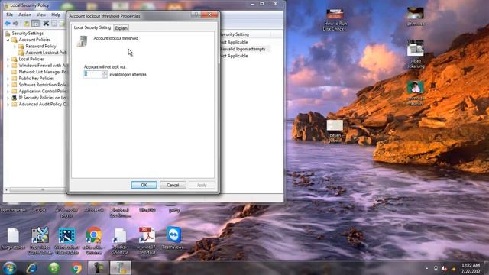Screen dimensions: 489x275
Task: Click the Delete X toolbar icon
Action: click(x=46, y=23)
